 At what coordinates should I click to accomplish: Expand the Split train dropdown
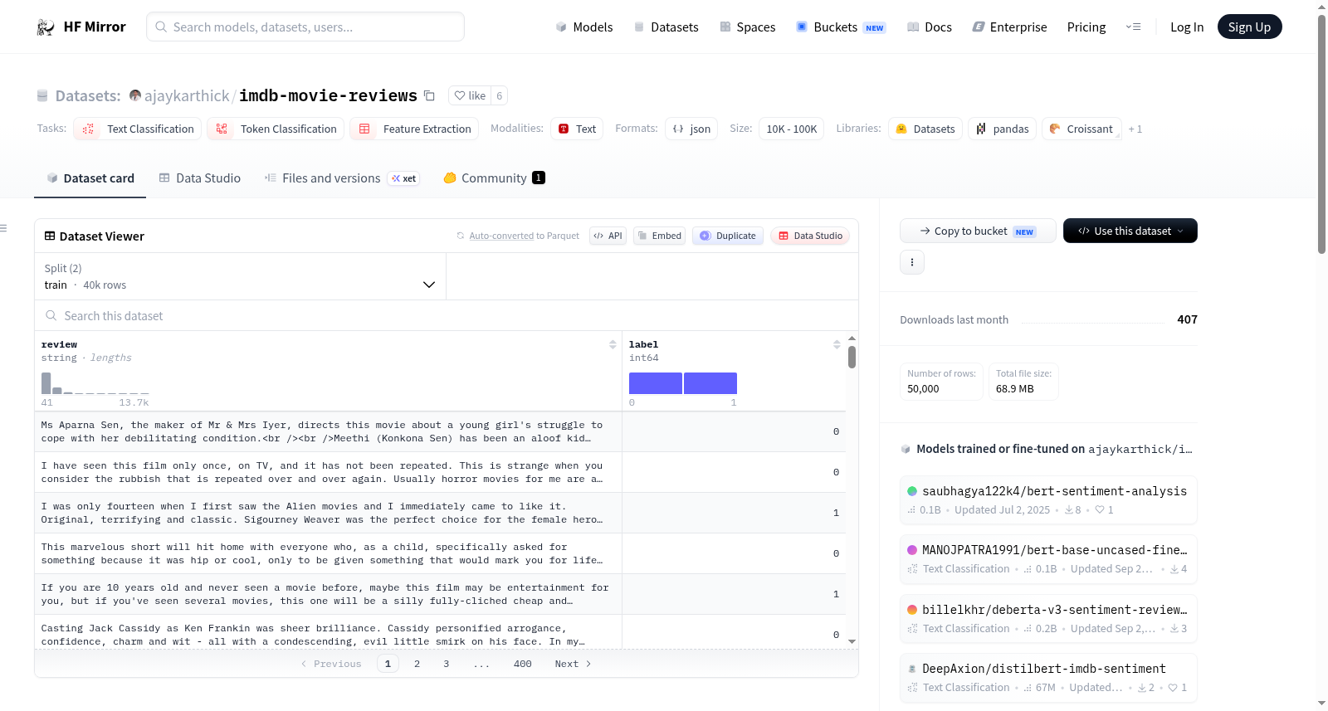(240, 276)
